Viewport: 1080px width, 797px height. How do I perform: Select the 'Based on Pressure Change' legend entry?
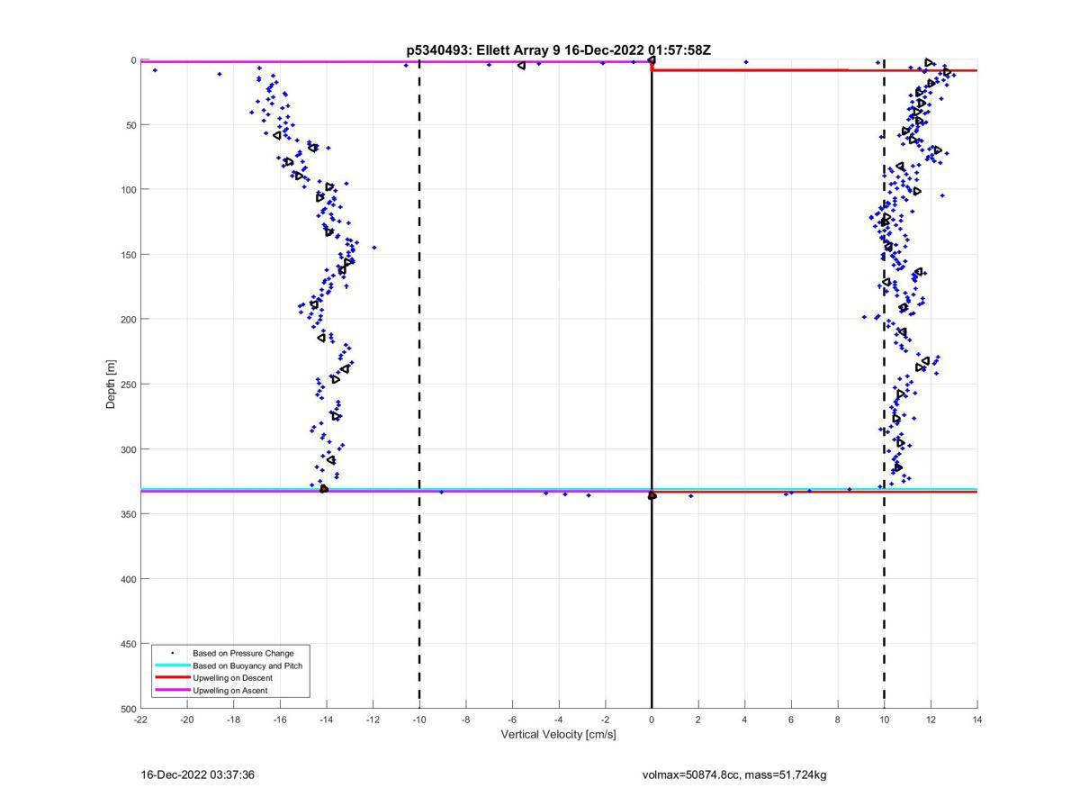243,653
